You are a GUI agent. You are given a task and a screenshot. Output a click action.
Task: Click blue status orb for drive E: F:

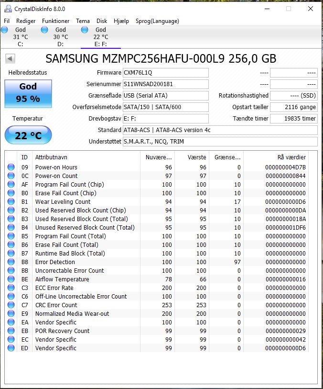point(85,30)
